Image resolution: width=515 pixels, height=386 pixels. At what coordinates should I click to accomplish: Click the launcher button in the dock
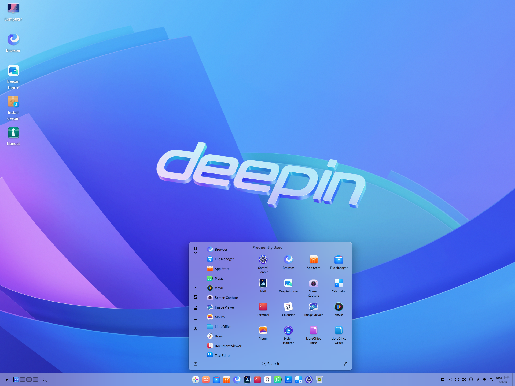(x=196, y=380)
